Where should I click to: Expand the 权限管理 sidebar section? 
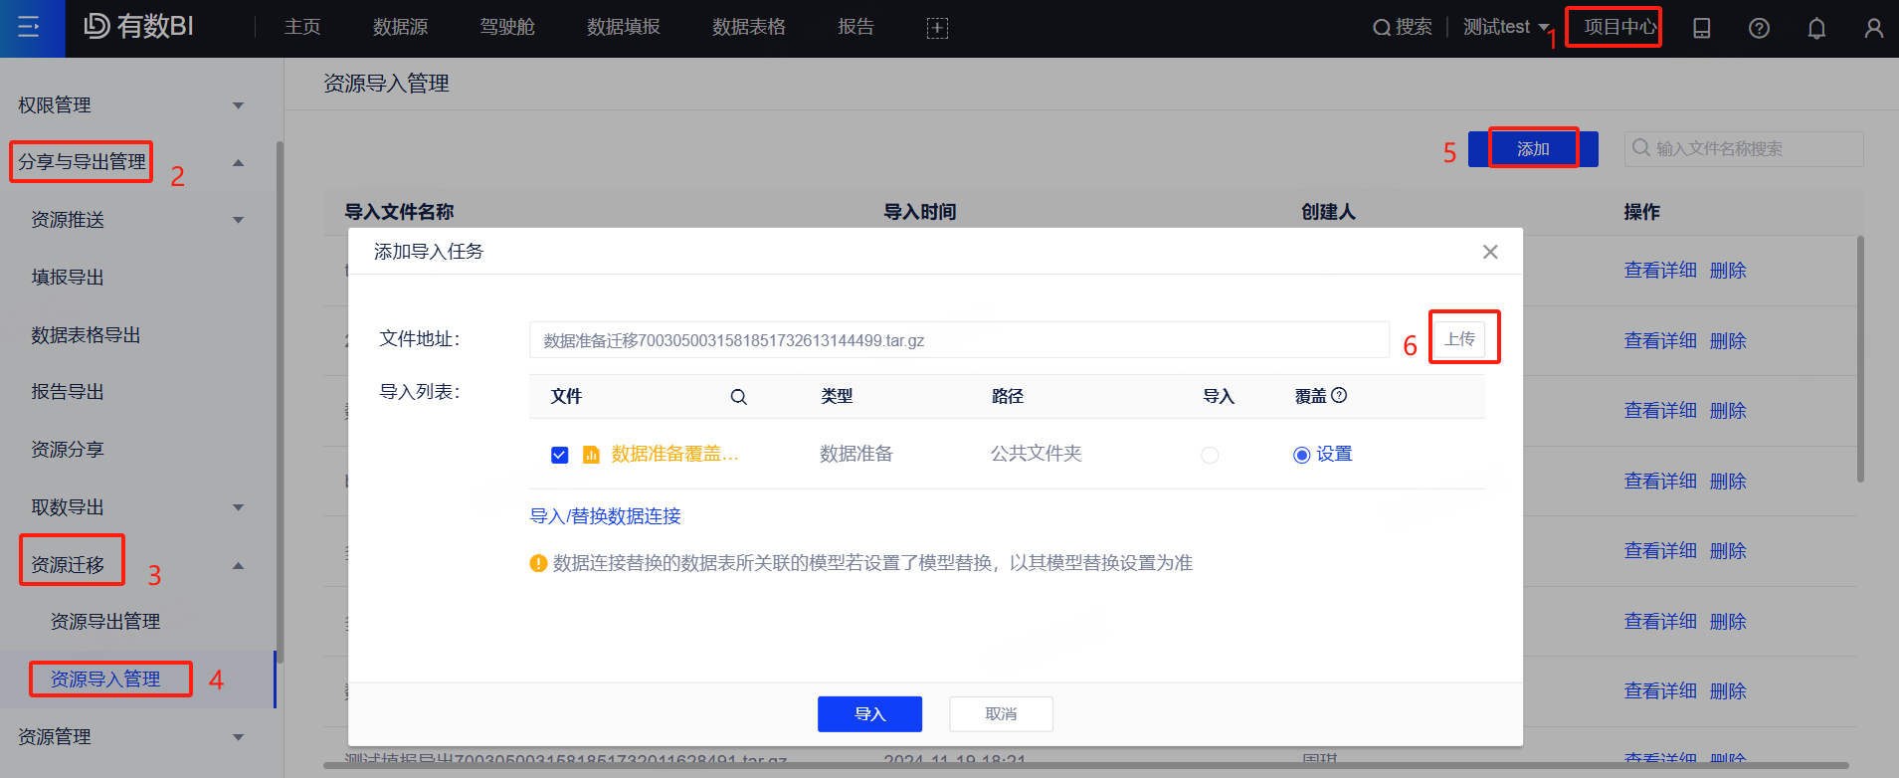pos(238,105)
